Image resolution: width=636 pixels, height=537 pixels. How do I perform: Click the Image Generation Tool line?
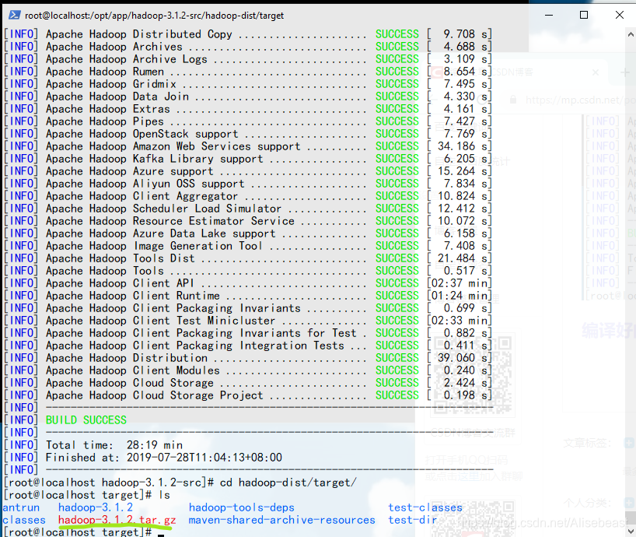[247, 246]
